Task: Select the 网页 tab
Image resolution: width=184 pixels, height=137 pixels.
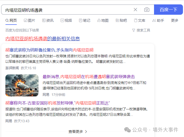Action: 11,20
